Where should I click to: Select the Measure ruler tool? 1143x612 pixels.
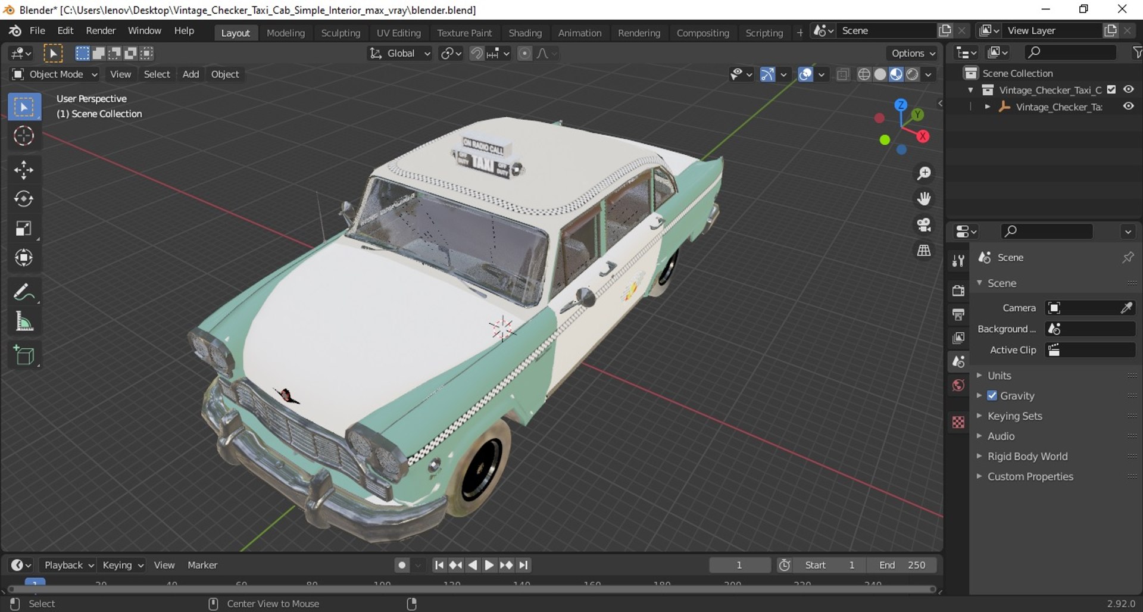24,322
